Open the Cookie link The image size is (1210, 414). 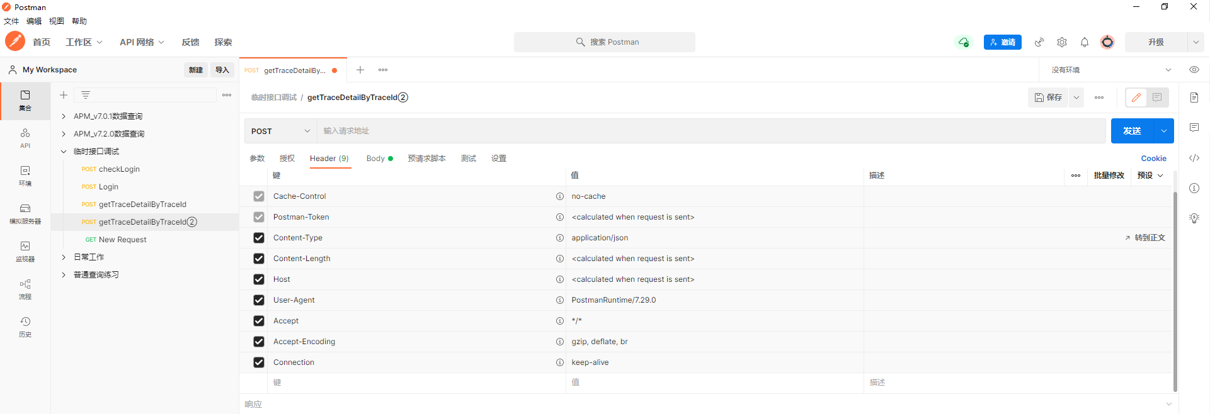[1154, 159]
